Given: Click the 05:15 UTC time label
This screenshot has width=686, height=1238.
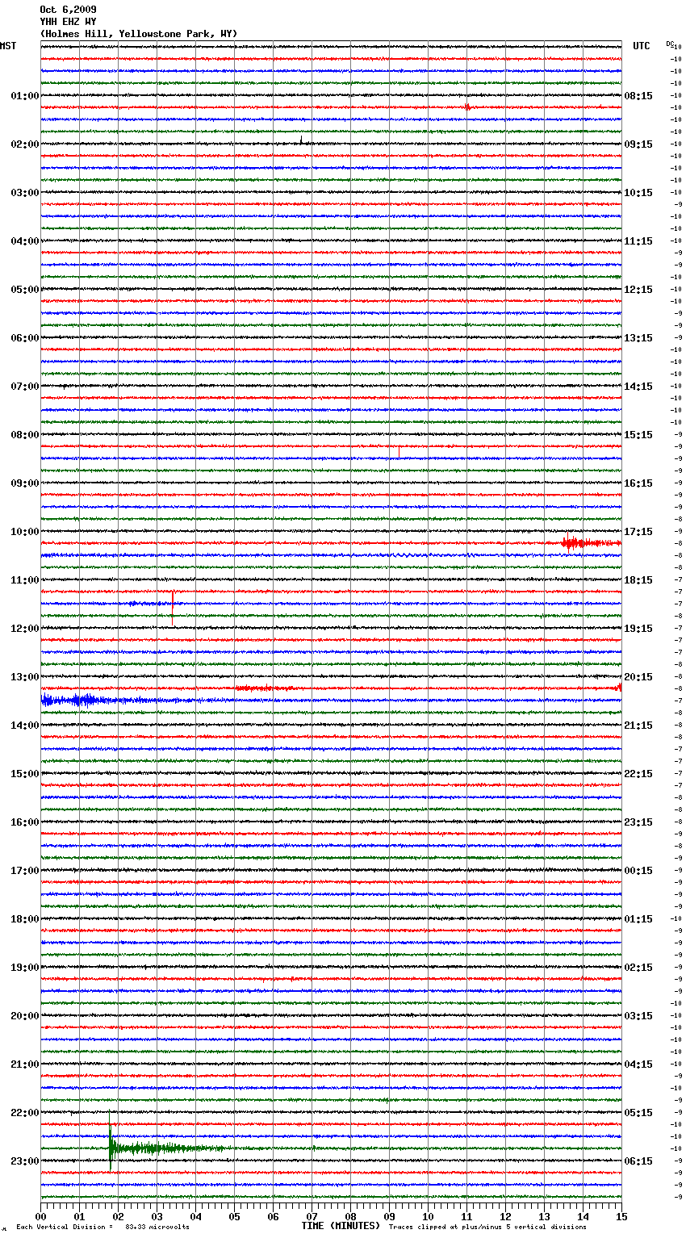Looking at the screenshot, I should point(638,1113).
